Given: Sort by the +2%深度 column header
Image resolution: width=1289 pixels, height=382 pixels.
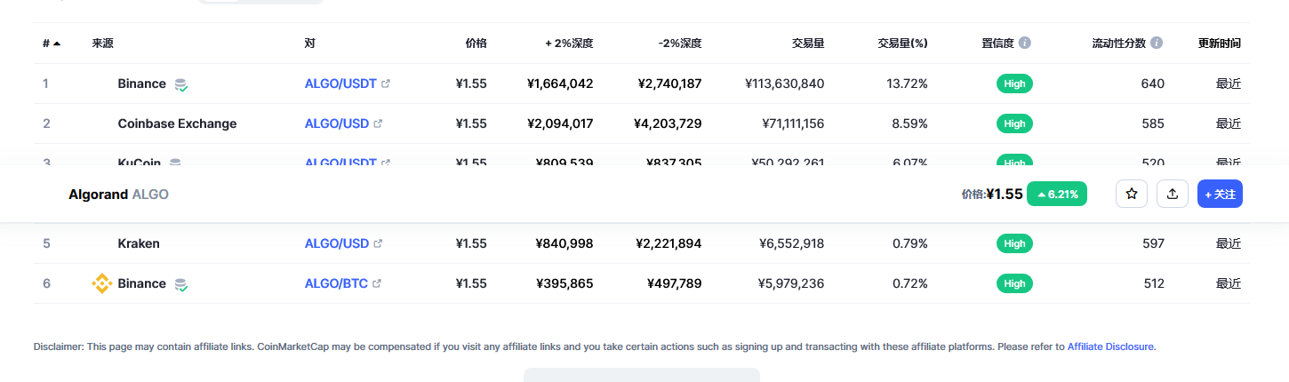Looking at the screenshot, I should point(569,43).
